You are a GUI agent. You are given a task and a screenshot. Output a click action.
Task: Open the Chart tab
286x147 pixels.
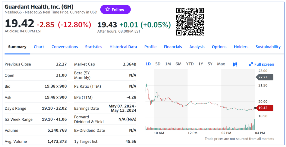coord(39,47)
